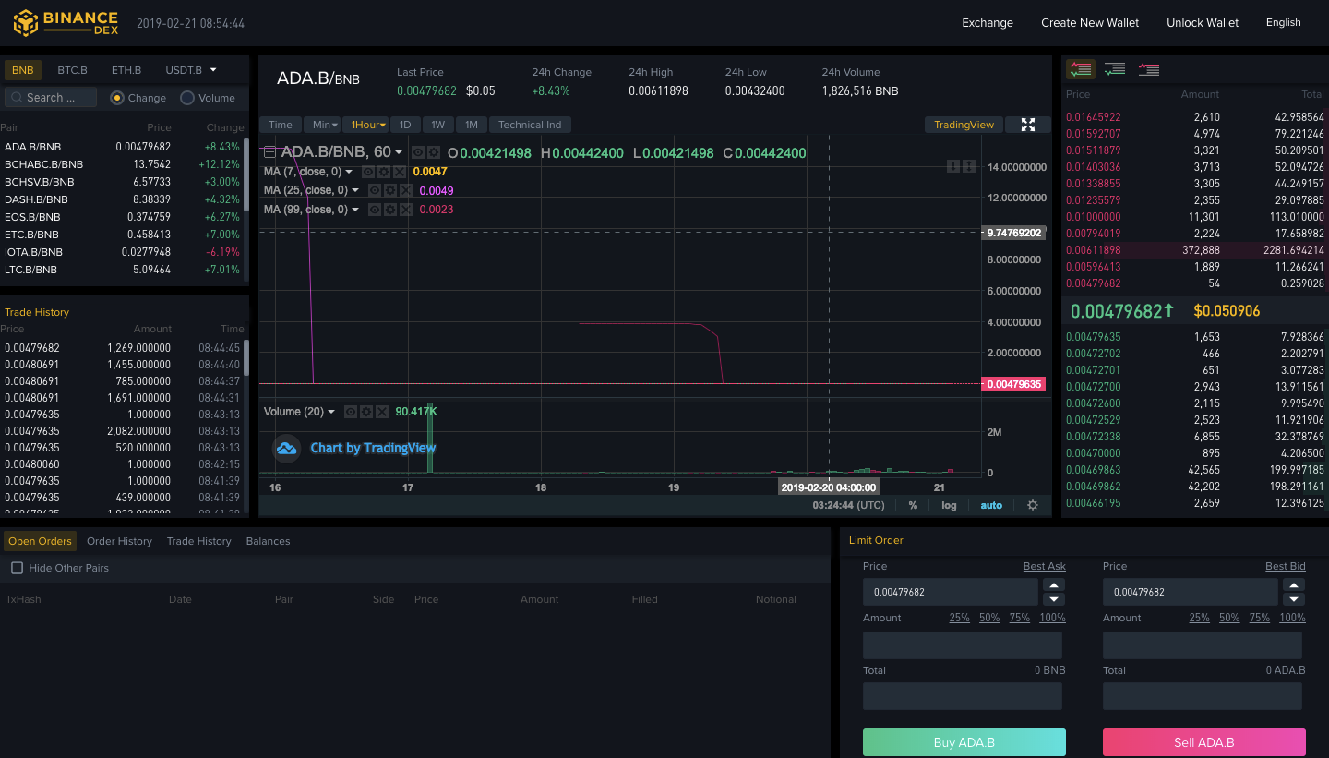Open settings gear for Volume (20) indicator

point(365,412)
